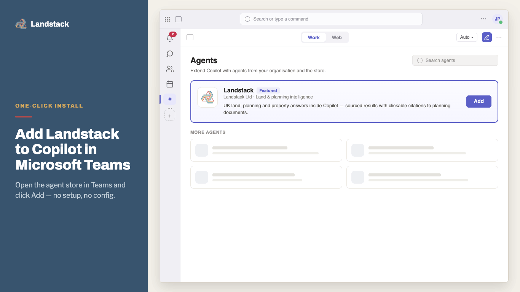The height and width of the screenshot is (292, 520).
Task: Focus the Search agents field
Action: (x=455, y=60)
